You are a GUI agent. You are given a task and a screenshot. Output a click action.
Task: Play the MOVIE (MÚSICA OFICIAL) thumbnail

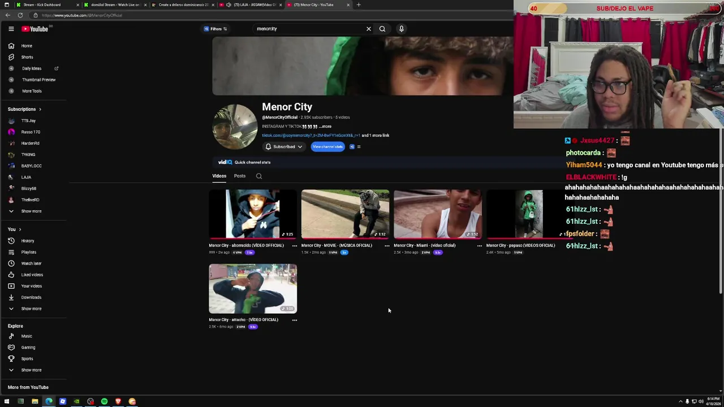[345, 214]
